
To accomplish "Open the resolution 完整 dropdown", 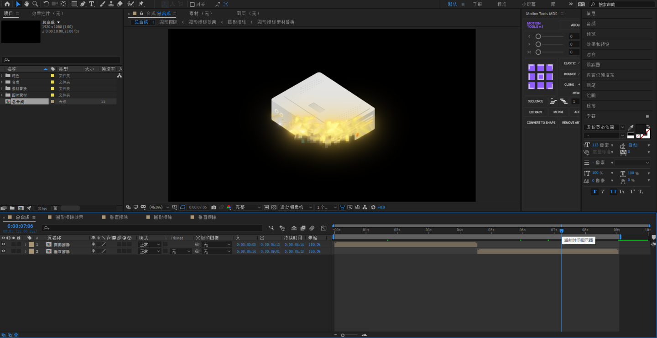I will click(x=248, y=207).
